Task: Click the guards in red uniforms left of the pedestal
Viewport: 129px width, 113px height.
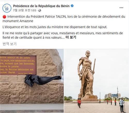Action: (x=79, y=103)
